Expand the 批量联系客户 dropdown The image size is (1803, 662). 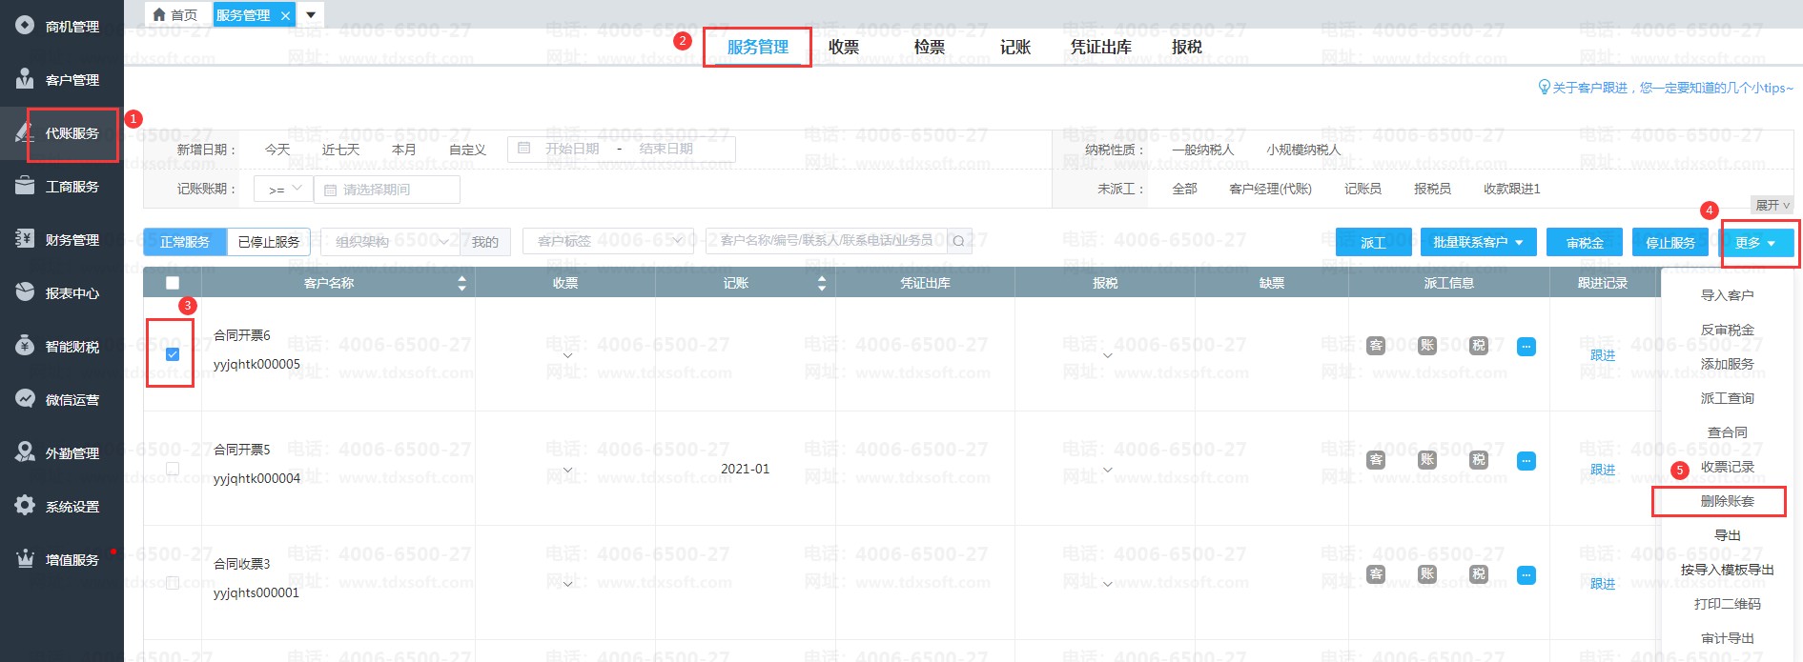click(1478, 243)
